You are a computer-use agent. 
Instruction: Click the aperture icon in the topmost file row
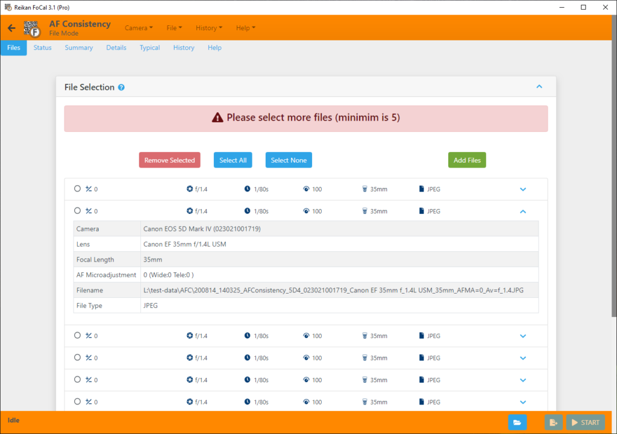pos(190,189)
